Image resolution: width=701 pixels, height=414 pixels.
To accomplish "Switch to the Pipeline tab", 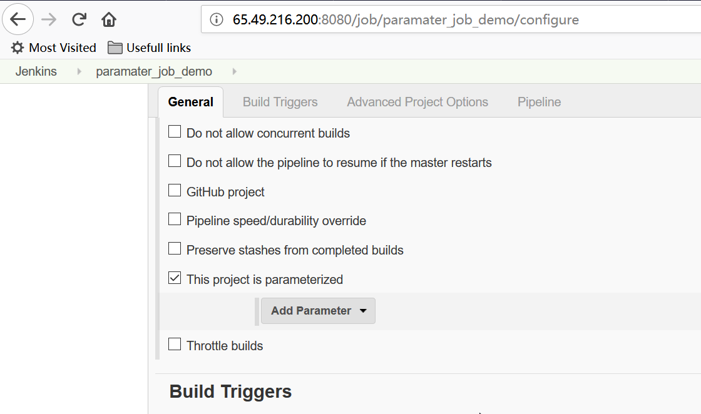I will (x=538, y=101).
